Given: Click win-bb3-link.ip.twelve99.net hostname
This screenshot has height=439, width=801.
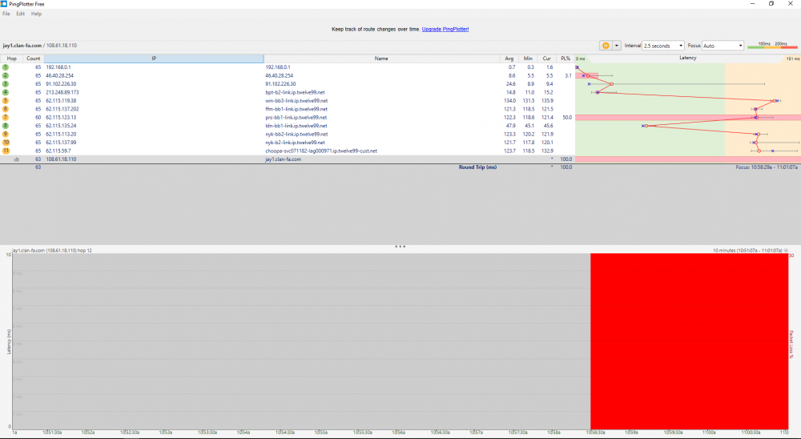Looking at the screenshot, I should 296,101.
